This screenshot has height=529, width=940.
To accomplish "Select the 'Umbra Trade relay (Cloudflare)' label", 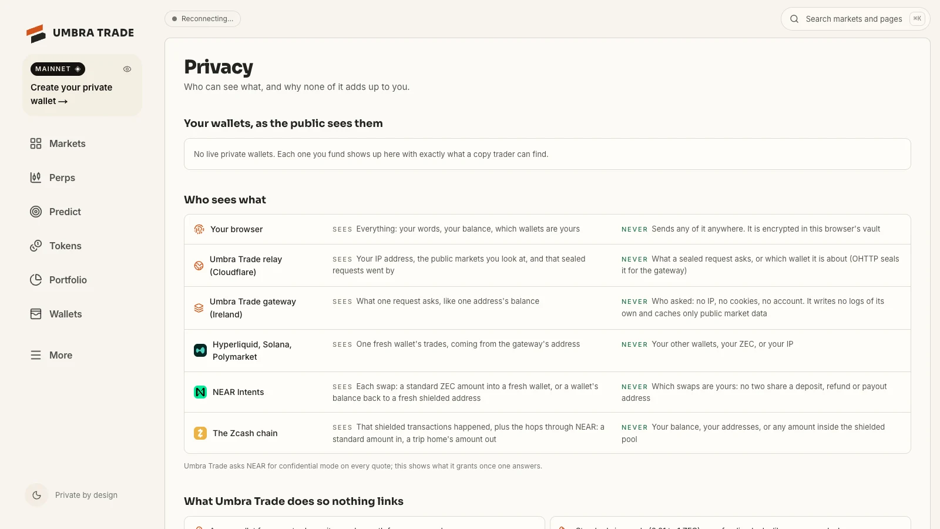I will (x=246, y=266).
